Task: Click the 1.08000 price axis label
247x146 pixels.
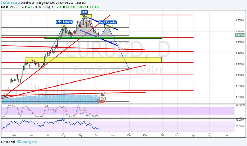Action: [x=240, y=86]
